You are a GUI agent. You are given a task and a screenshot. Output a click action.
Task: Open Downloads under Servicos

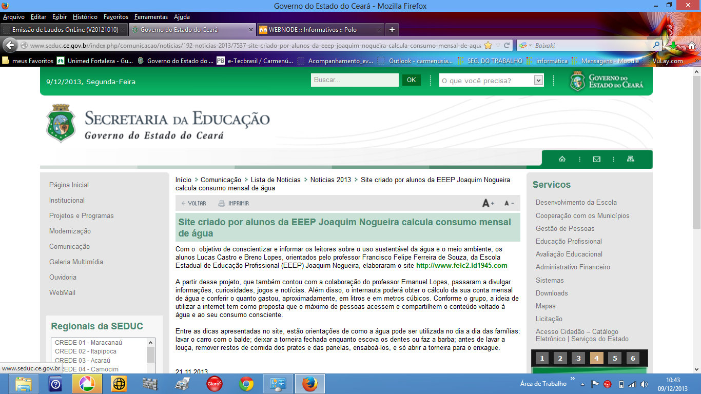[552, 293]
